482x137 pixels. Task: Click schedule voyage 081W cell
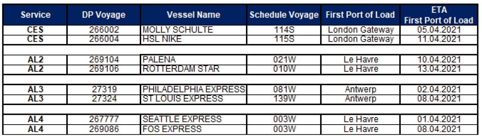[x=284, y=89]
